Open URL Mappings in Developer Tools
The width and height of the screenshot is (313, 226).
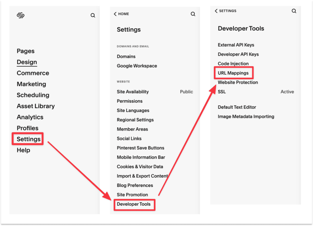pos(233,73)
